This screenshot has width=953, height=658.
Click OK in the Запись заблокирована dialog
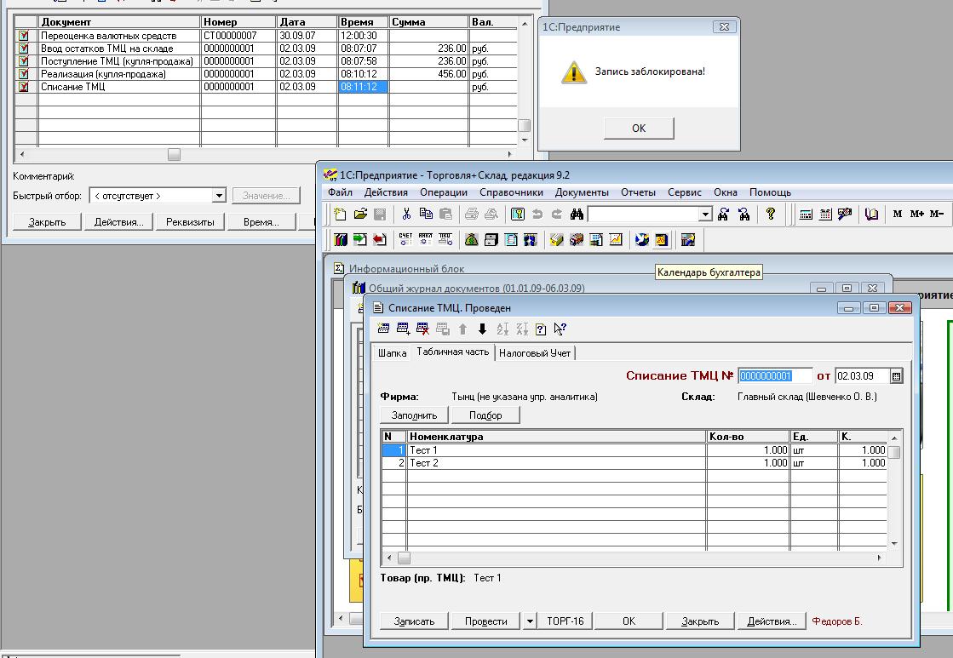coord(639,129)
